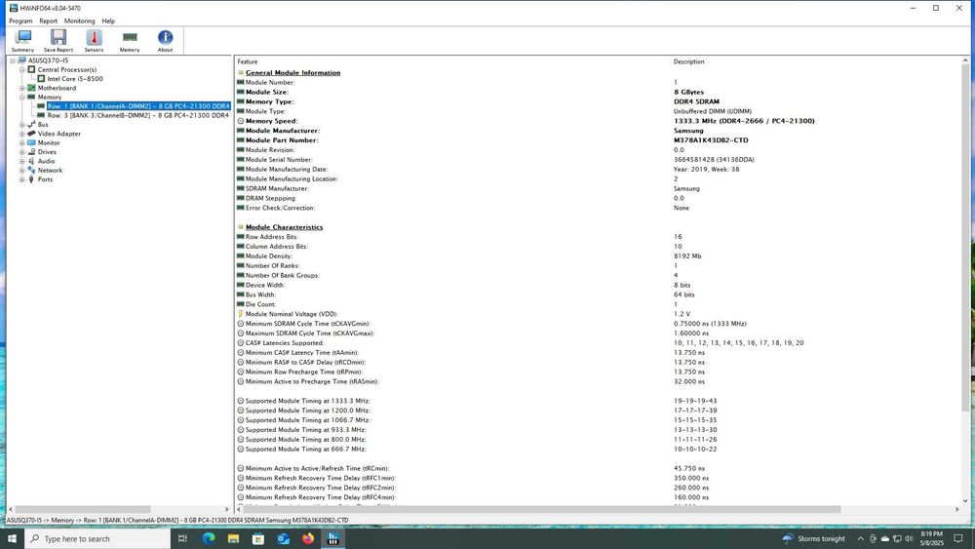This screenshot has height=549, width=975.
Task: Click the tree pane scroll right arrow
Action: [226, 509]
